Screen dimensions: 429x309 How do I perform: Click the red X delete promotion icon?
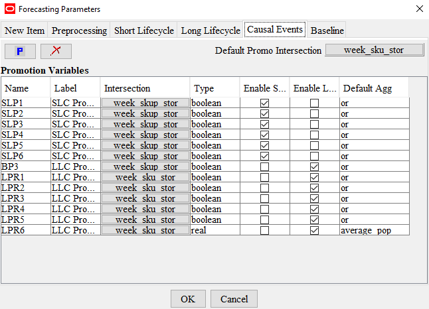(x=56, y=51)
